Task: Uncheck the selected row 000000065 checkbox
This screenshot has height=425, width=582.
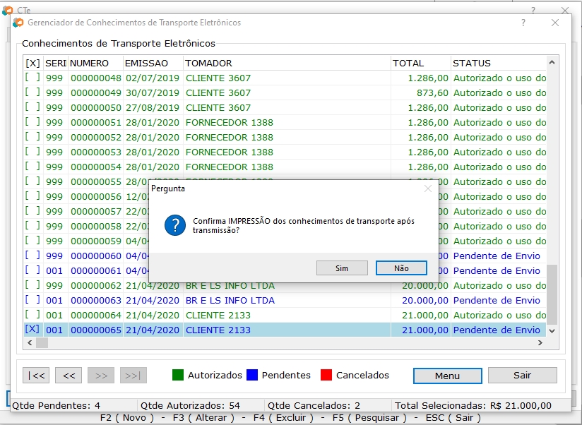Action: 32,330
